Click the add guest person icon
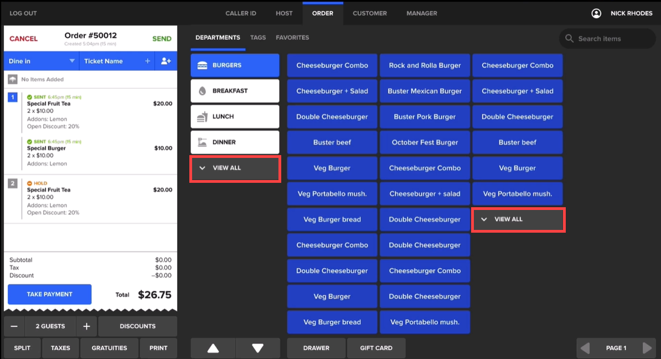The image size is (661, 359). pos(166,61)
